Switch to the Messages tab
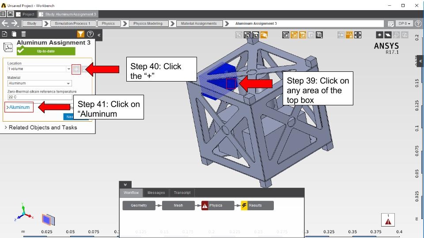 click(156, 193)
